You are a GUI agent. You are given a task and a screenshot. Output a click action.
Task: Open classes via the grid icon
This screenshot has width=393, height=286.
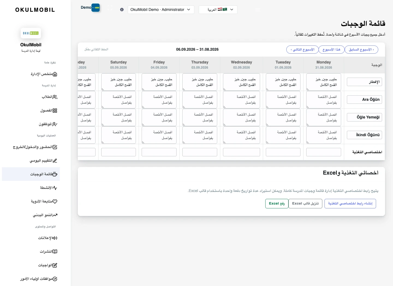point(55,111)
